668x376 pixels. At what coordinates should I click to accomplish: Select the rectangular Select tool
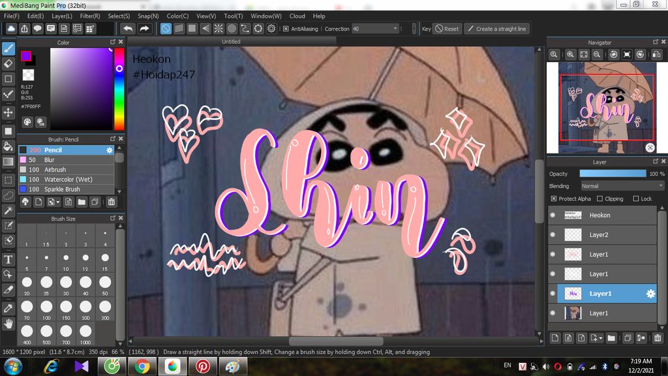click(8, 180)
